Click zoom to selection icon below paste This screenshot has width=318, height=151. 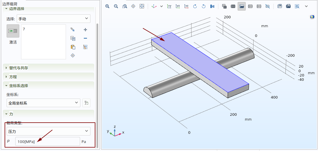point(73,55)
